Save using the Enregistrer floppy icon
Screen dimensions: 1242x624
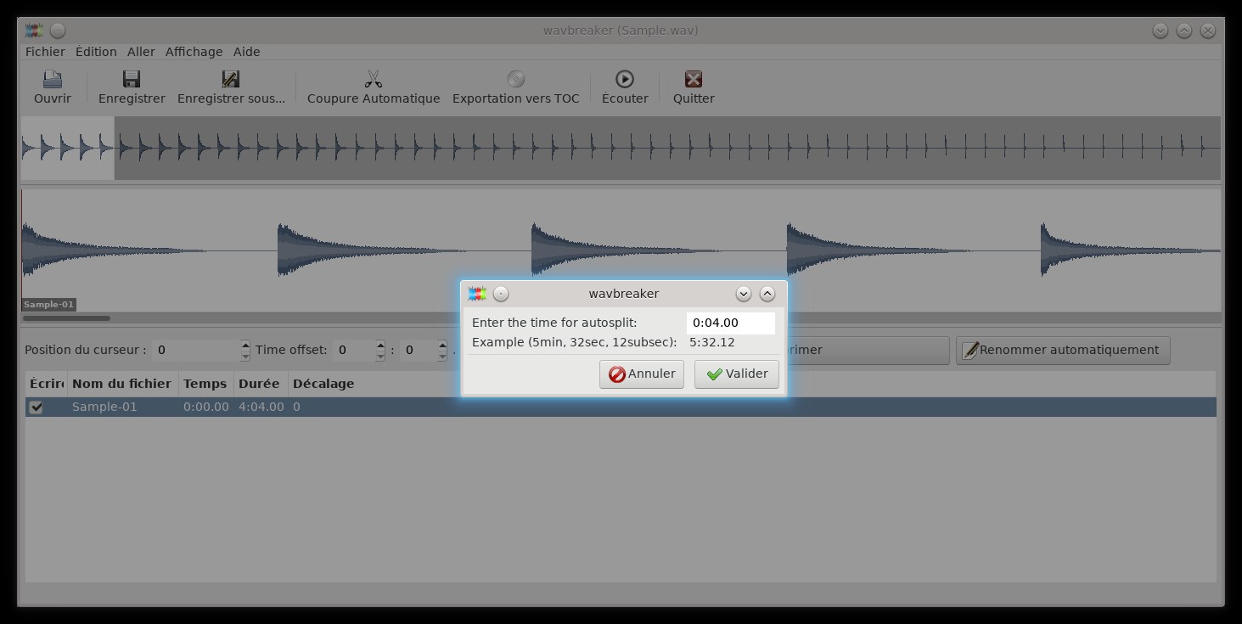tap(132, 79)
